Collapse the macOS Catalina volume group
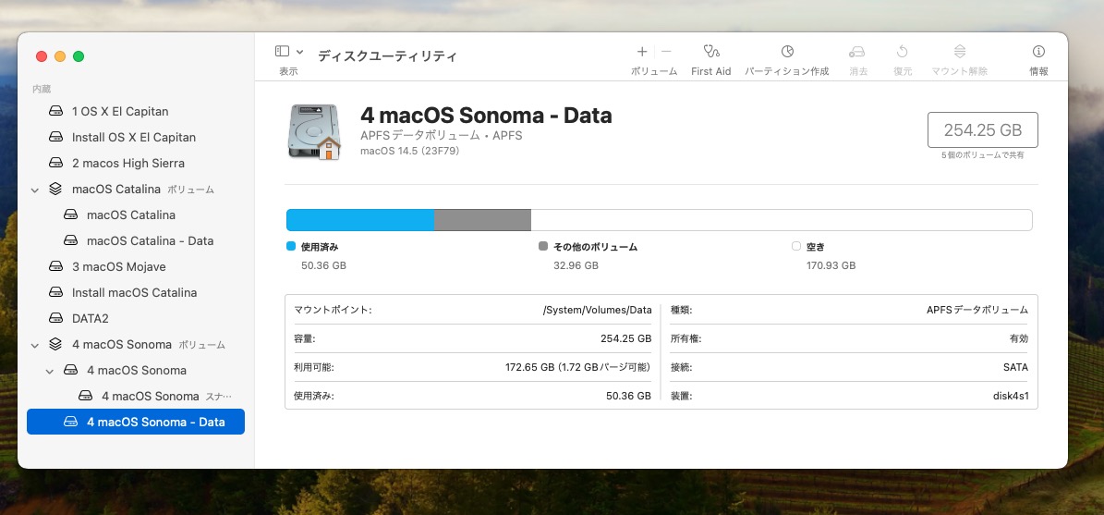 pyautogui.click(x=35, y=190)
